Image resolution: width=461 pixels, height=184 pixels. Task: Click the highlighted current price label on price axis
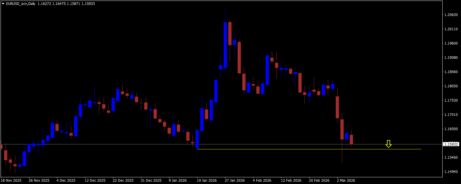pos(451,144)
